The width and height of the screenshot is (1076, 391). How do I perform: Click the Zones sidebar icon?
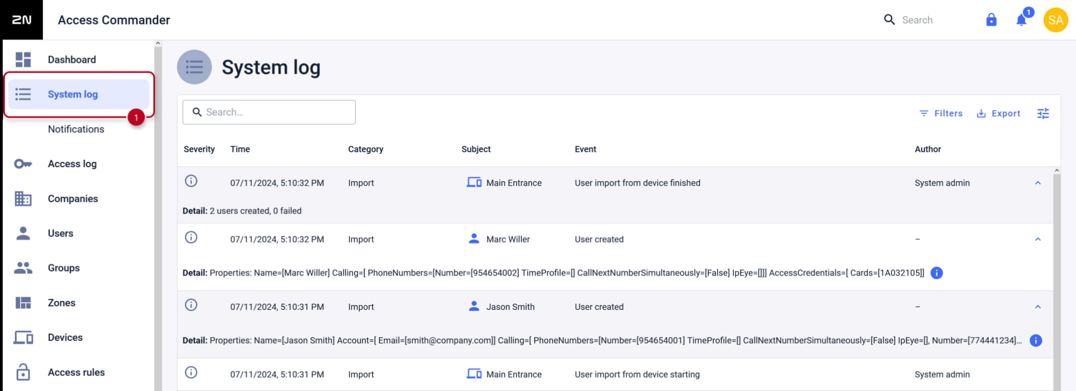pos(23,303)
